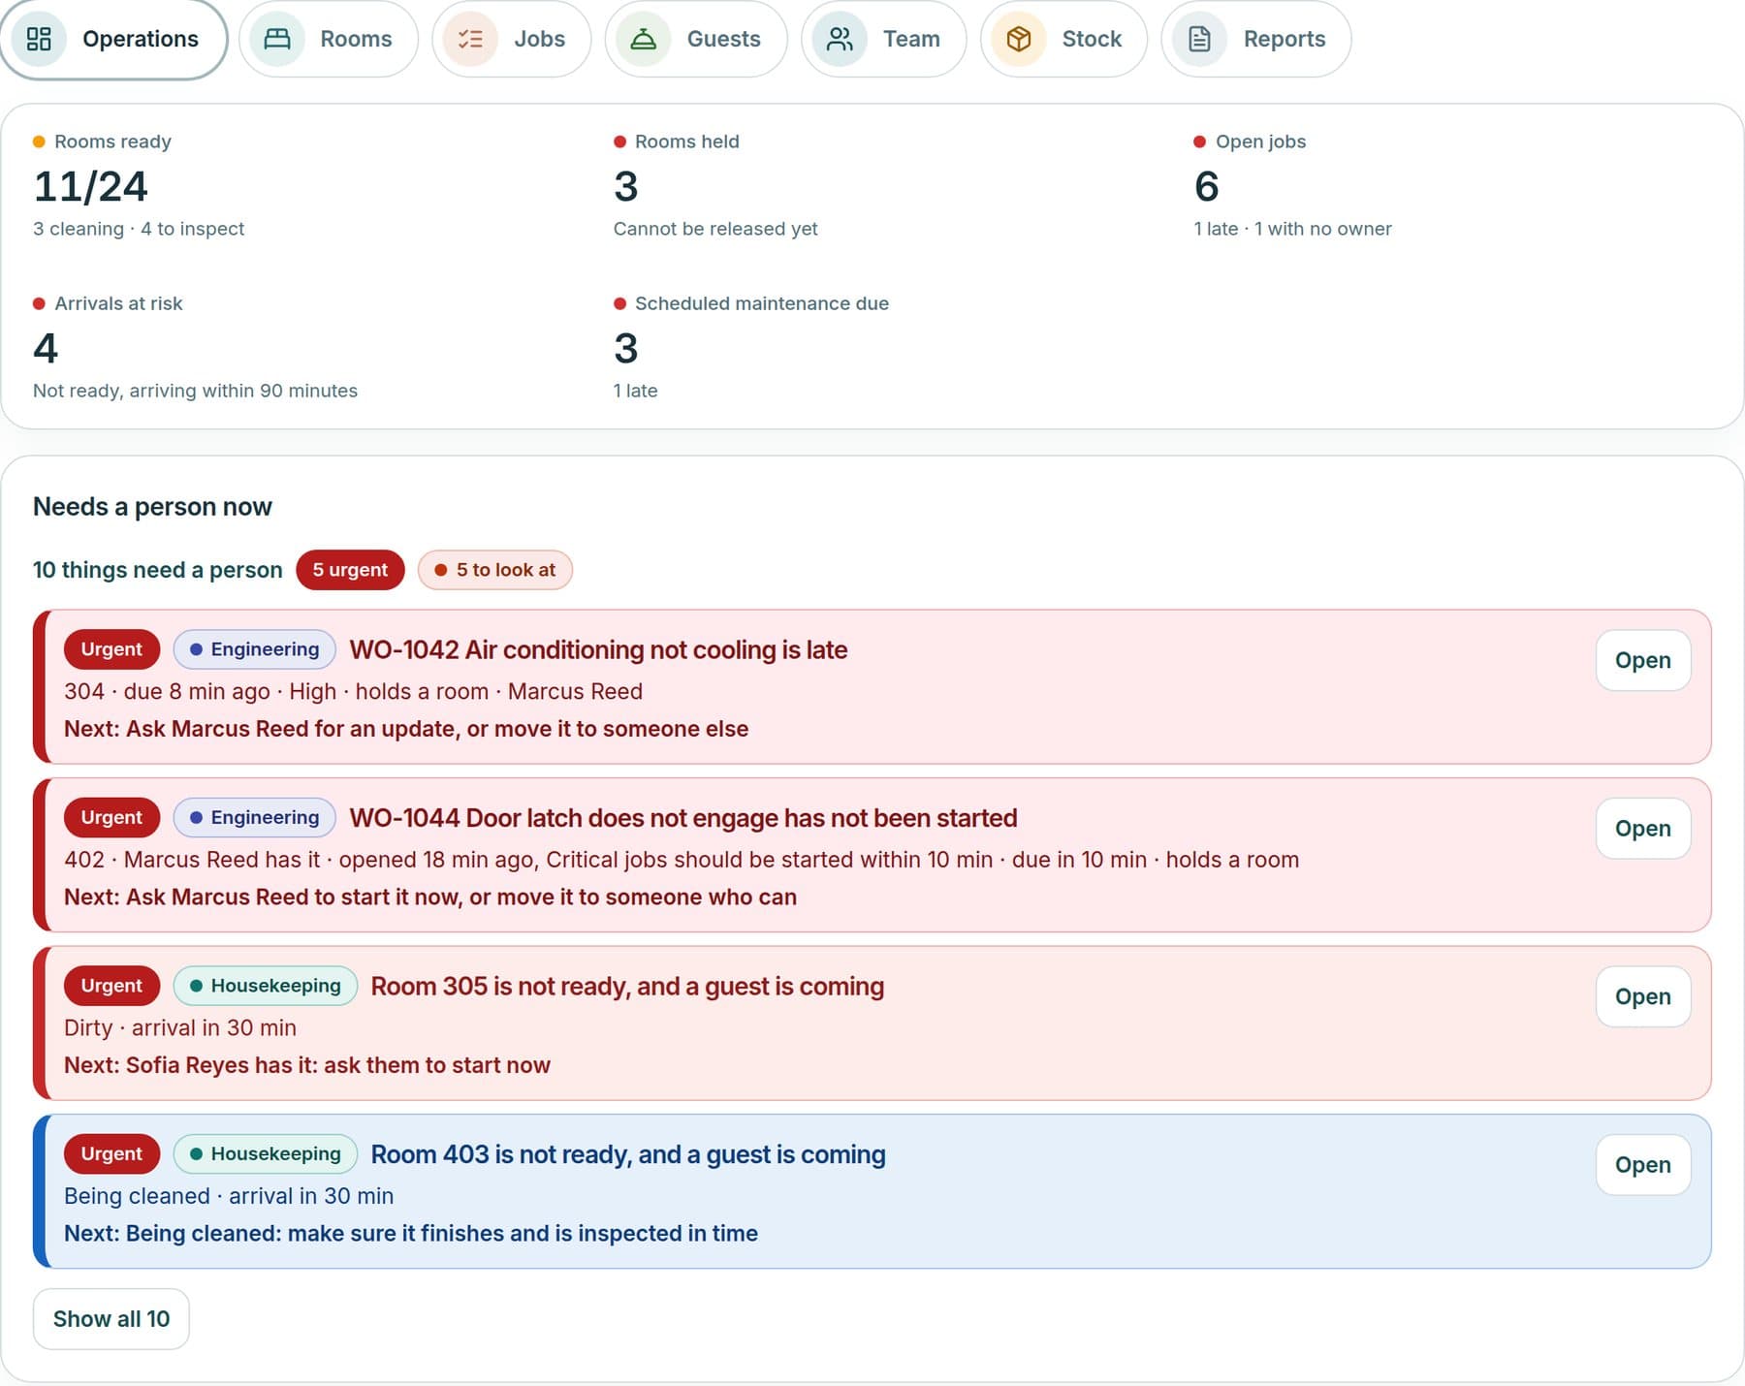Click the Rooms ready 11/24 figure

point(91,186)
